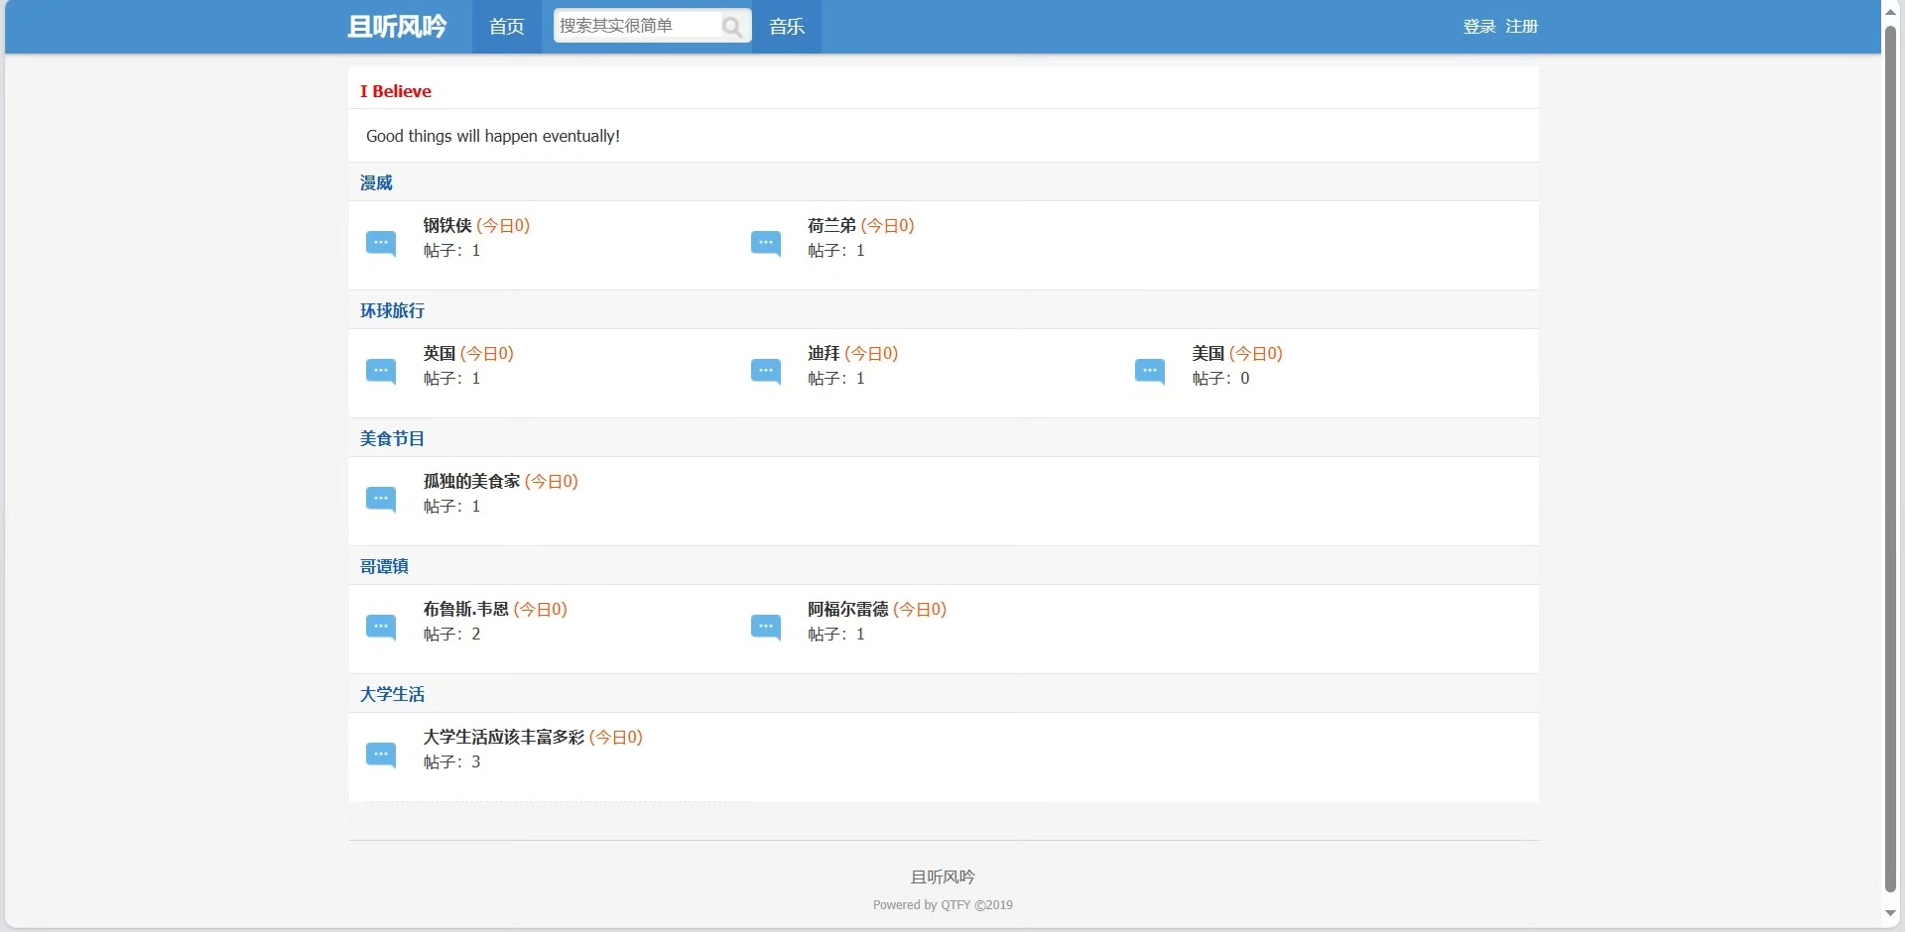Open the 漫威 category heading
Viewport: 1905px width, 932px height.
[376, 183]
